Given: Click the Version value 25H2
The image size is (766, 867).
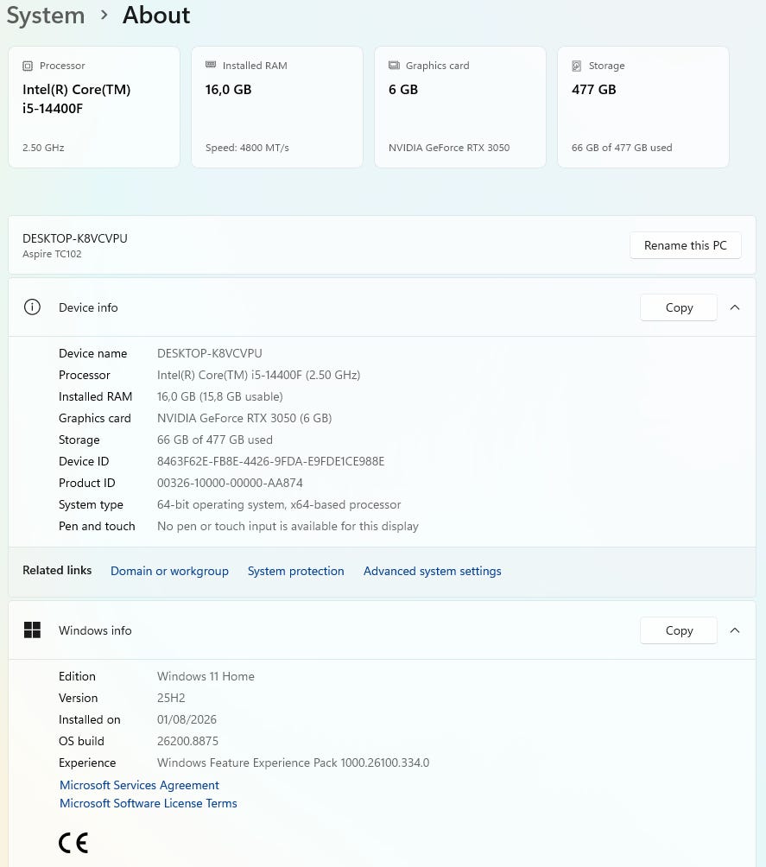Looking at the screenshot, I should point(171,698).
